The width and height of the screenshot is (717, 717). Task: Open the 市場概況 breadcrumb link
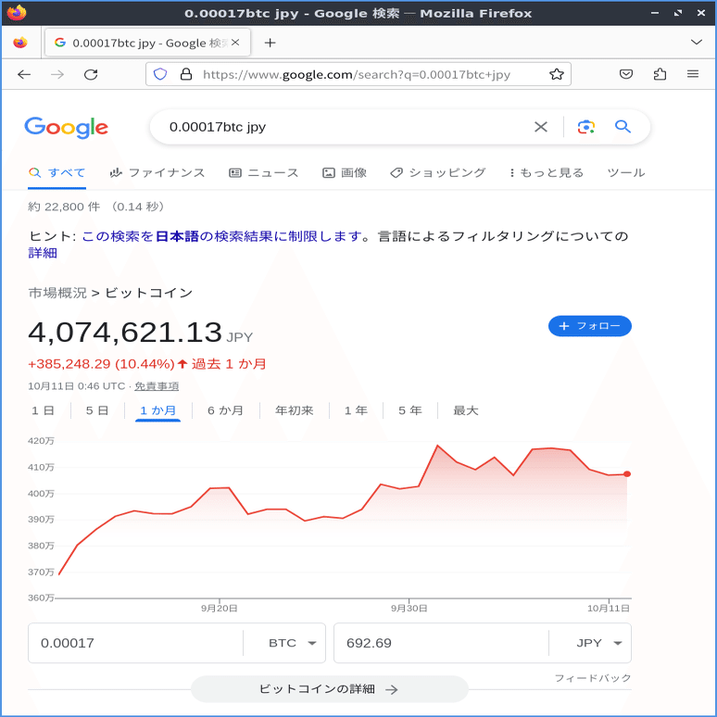(x=57, y=293)
